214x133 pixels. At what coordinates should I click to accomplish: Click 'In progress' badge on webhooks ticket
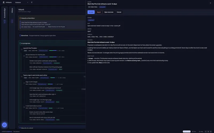57,63
